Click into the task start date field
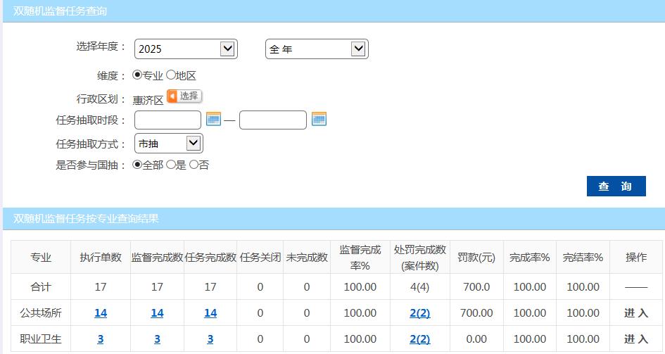The height and width of the screenshot is (354, 665). click(167, 120)
